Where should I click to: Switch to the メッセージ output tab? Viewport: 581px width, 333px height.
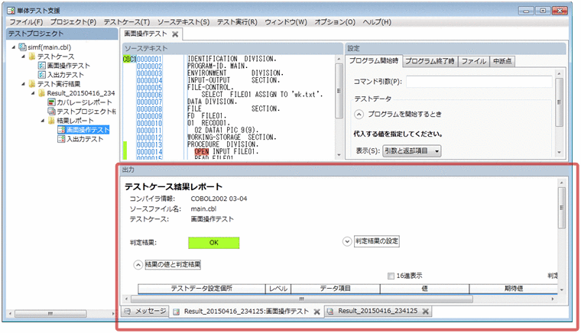pyautogui.click(x=145, y=311)
